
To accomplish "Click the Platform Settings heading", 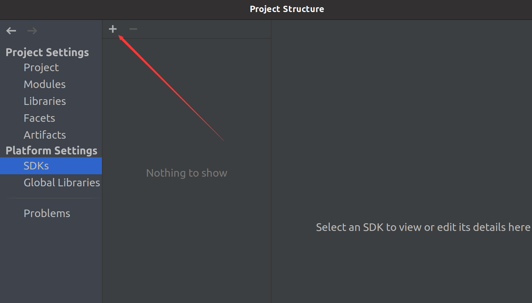I will click(52, 150).
